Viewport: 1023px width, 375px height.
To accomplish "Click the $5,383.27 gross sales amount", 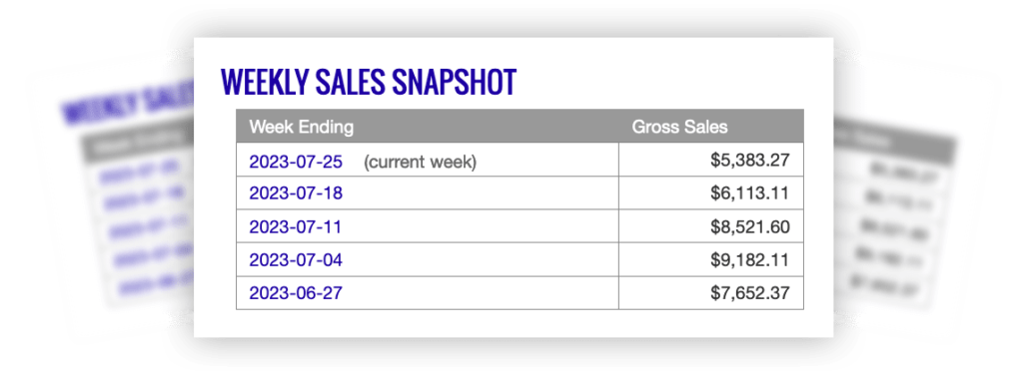I will click(749, 161).
